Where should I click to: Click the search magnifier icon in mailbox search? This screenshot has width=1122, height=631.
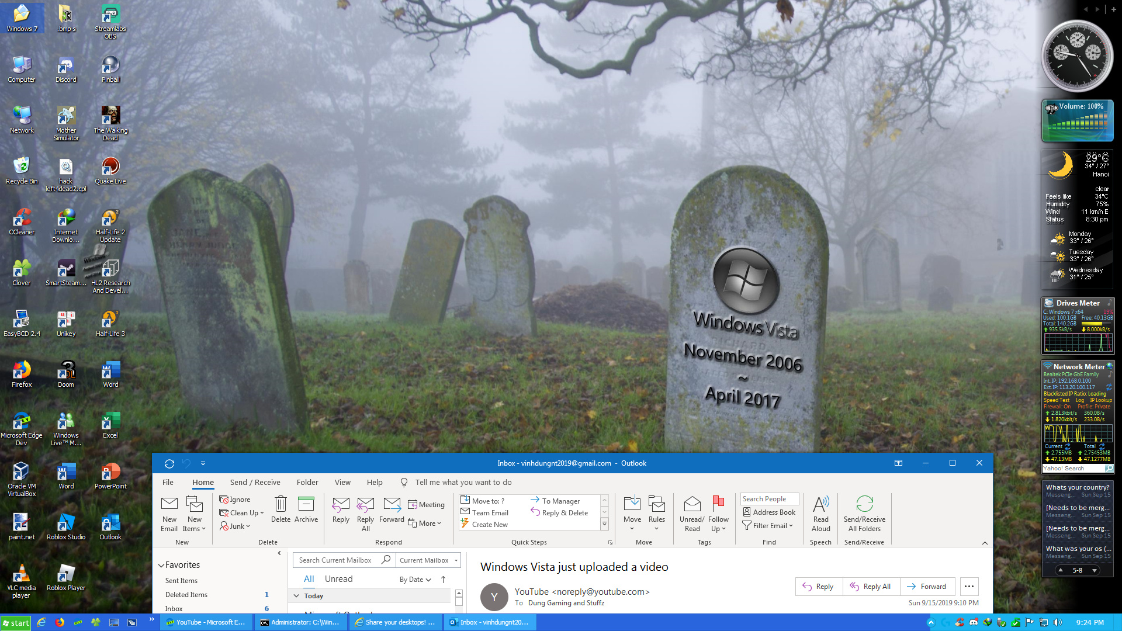386,560
